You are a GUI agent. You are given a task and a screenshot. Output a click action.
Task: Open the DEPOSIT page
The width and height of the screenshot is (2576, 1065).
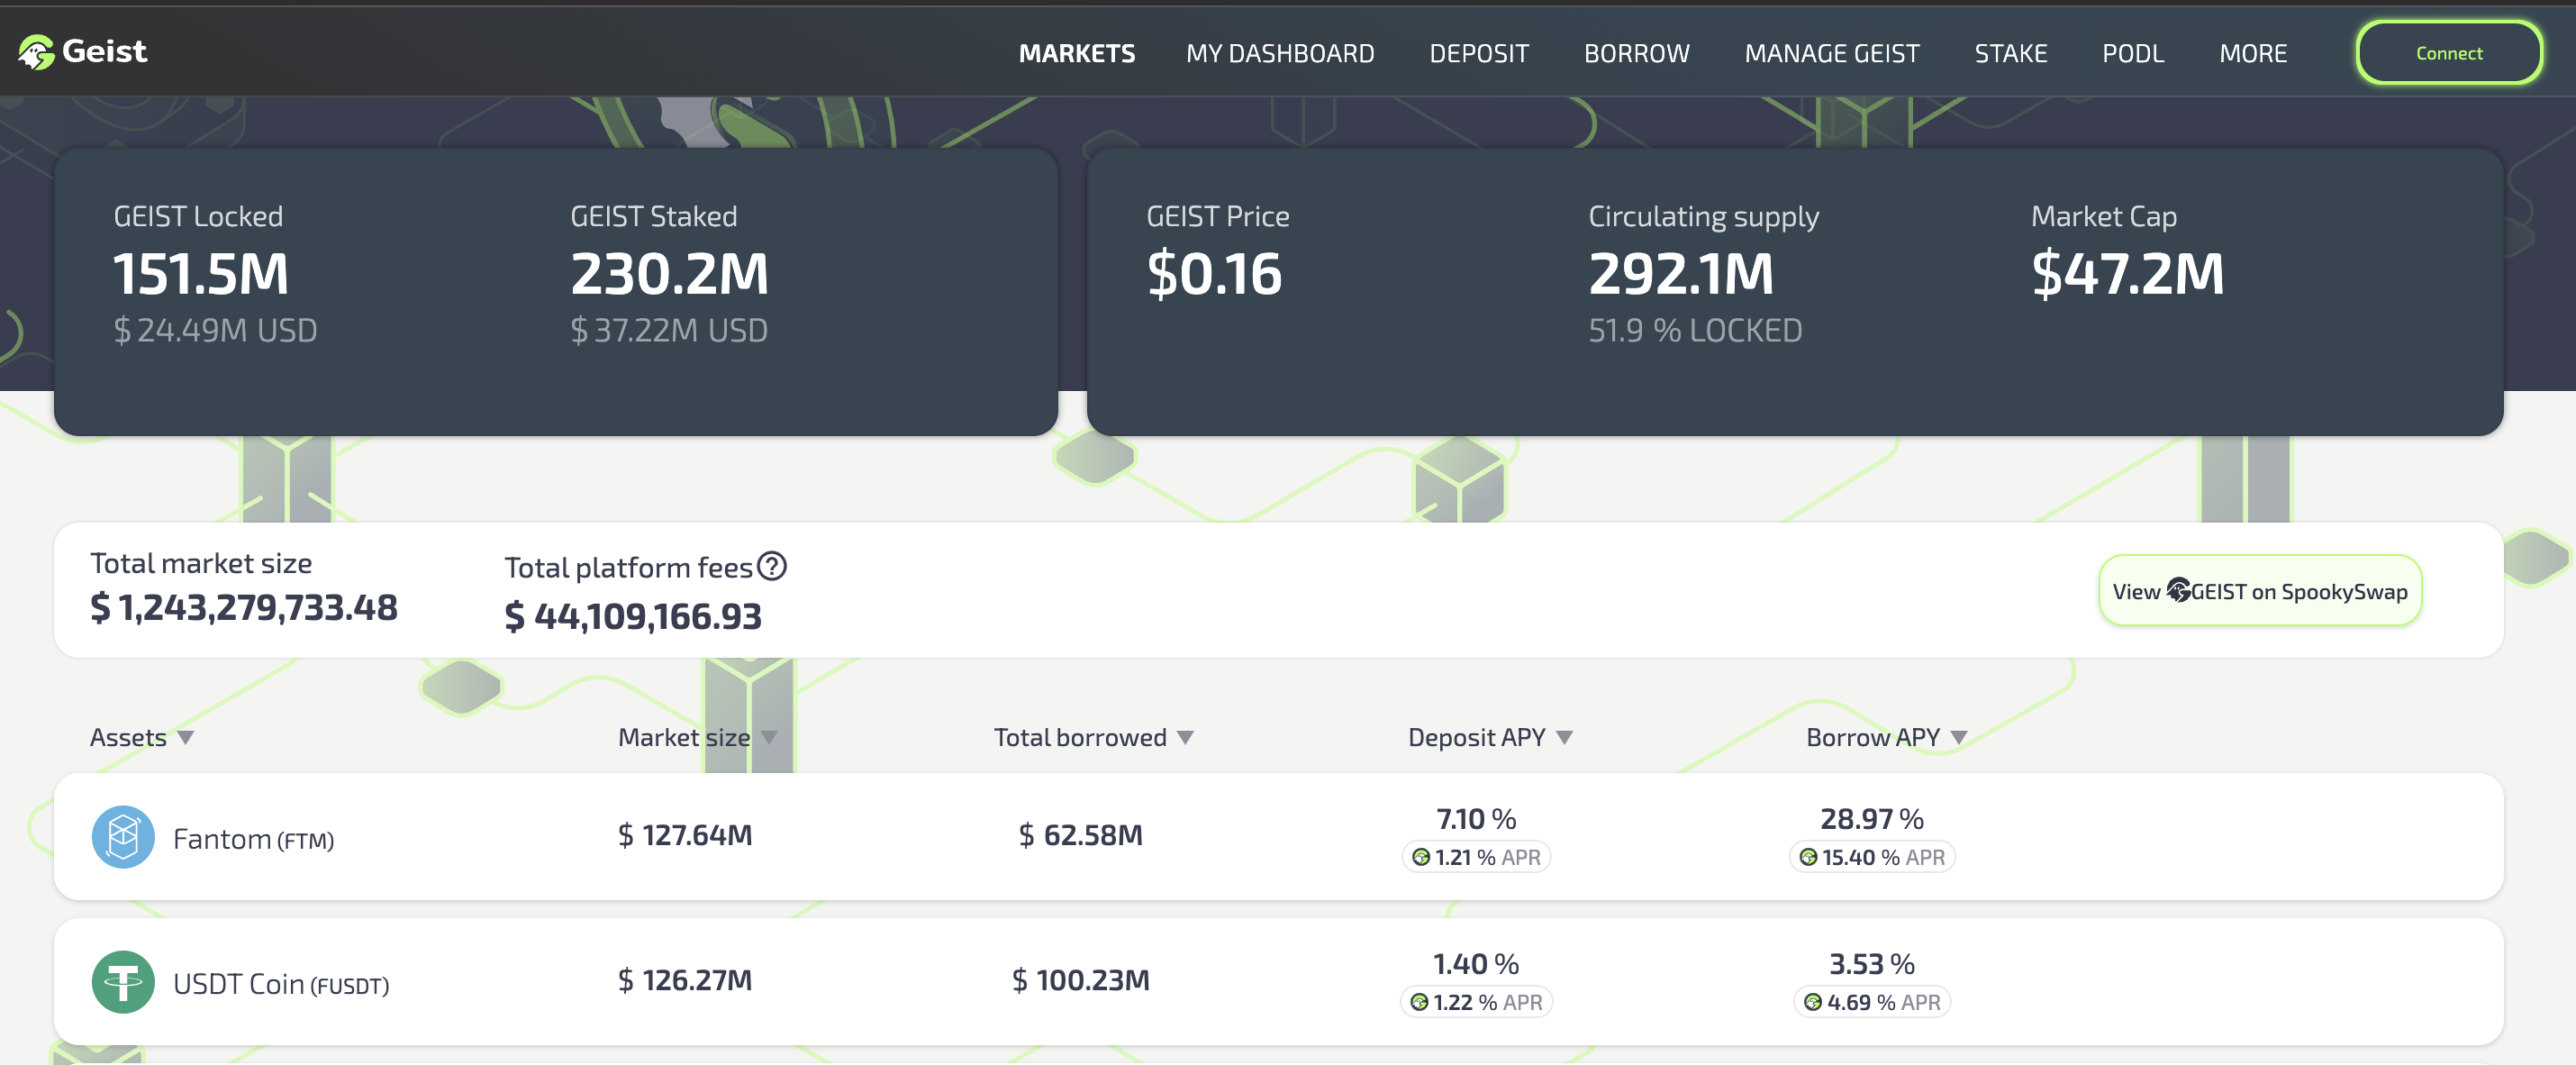tap(1479, 53)
